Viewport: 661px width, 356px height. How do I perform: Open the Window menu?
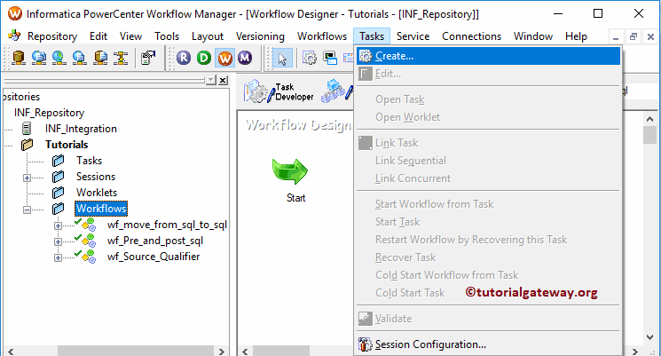(533, 36)
